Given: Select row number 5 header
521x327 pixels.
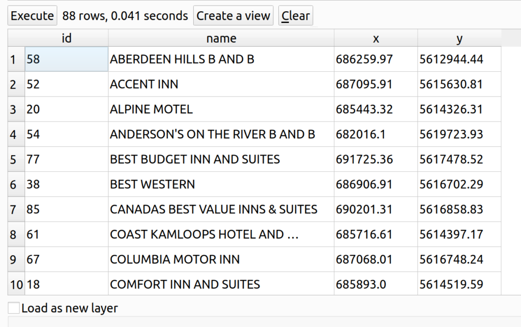Looking at the screenshot, I should (13, 160).
